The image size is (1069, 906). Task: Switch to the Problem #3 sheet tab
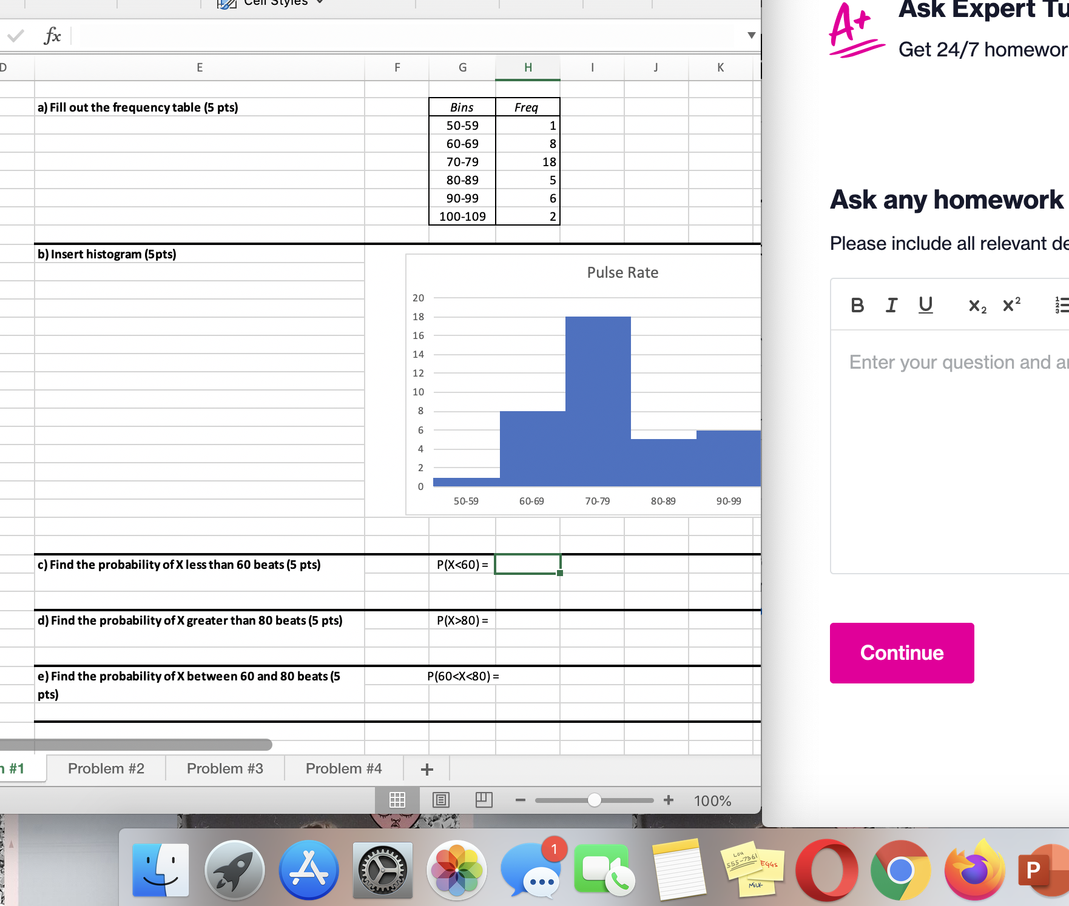point(224,768)
